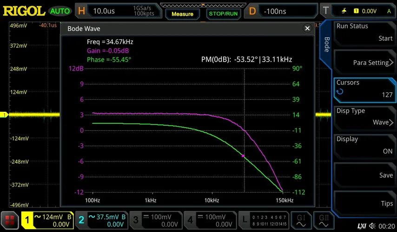Click the -40.1us time offset label
This screenshot has width=397, height=232.
point(48,25)
